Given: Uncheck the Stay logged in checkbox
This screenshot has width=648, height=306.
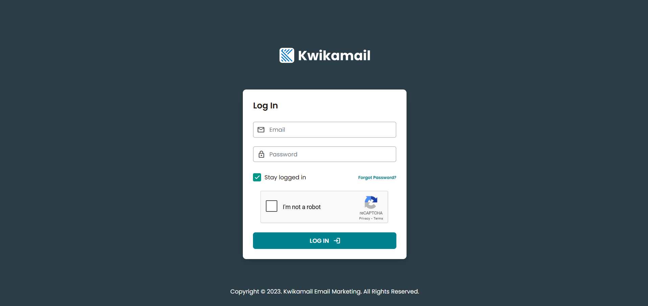Looking at the screenshot, I should pyautogui.click(x=257, y=177).
